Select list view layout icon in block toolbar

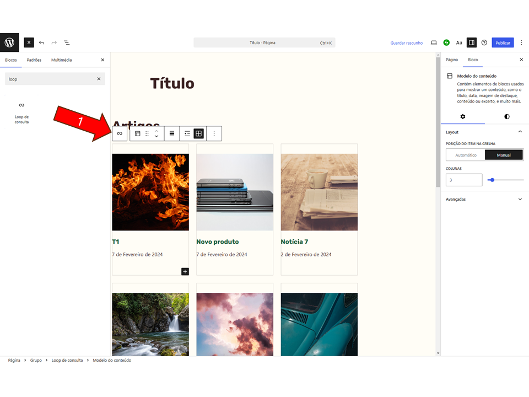(187, 133)
